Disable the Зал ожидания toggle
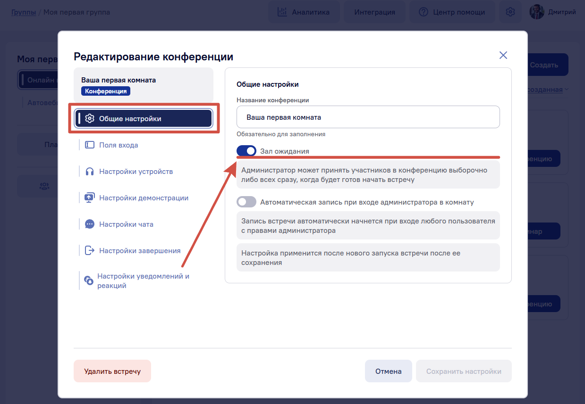Viewport: 585px width, 404px height. (246, 151)
